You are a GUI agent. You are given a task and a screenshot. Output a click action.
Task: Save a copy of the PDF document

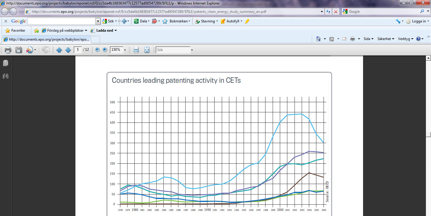[x=19, y=50]
